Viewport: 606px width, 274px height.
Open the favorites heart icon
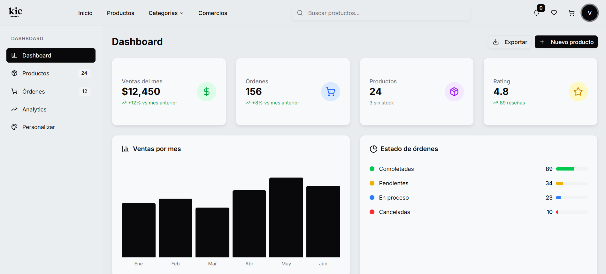(x=554, y=13)
